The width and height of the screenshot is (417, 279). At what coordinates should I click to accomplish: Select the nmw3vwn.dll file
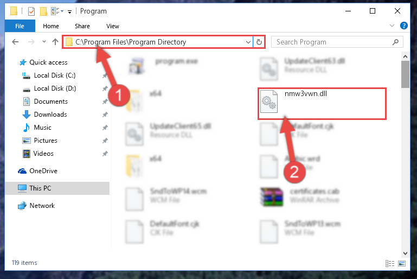(x=322, y=104)
